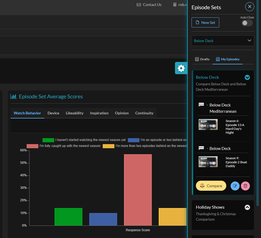Click the 'Compare Below Deck and Below Deck Mediterranean' description
261x238 pixels.
221,87
